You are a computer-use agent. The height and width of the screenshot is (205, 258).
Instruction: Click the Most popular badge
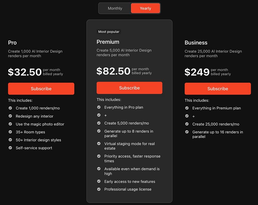[x=109, y=31]
